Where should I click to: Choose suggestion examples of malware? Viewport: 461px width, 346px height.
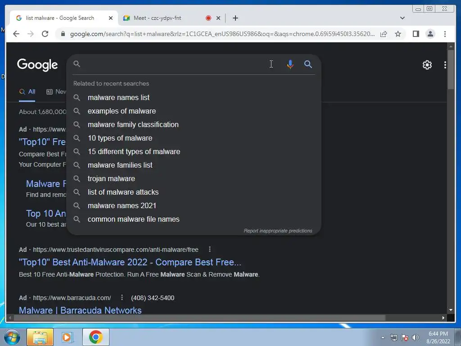194,111
